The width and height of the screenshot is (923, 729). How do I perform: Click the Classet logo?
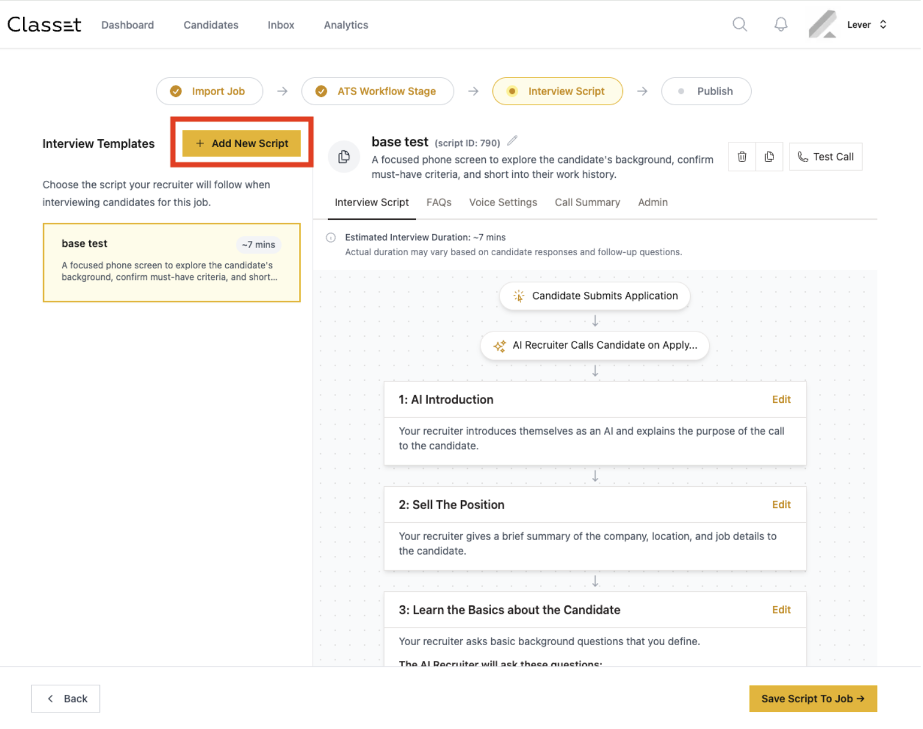[x=44, y=25]
